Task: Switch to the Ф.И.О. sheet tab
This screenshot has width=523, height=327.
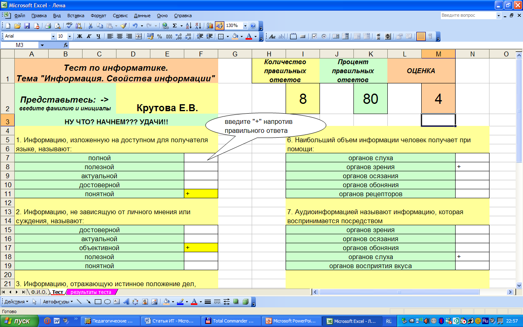Action: [39, 292]
